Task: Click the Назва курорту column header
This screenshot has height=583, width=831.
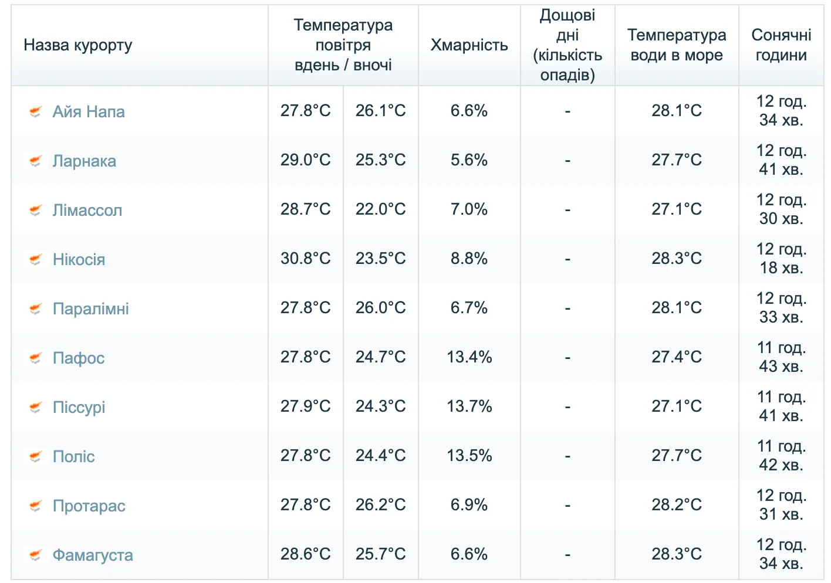Action: pyautogui.click(x=78, y=45)
